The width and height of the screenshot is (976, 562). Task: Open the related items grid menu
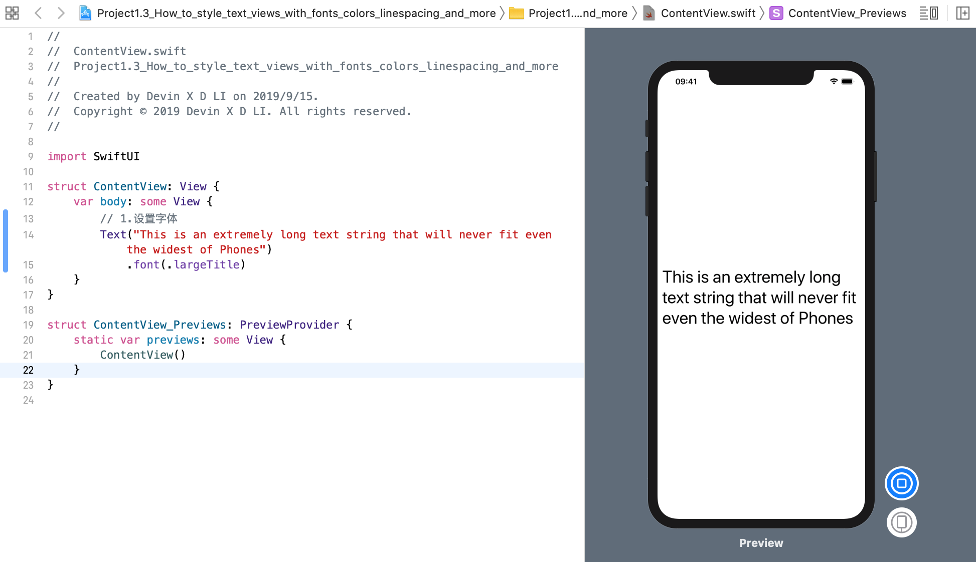coord(12,13)
